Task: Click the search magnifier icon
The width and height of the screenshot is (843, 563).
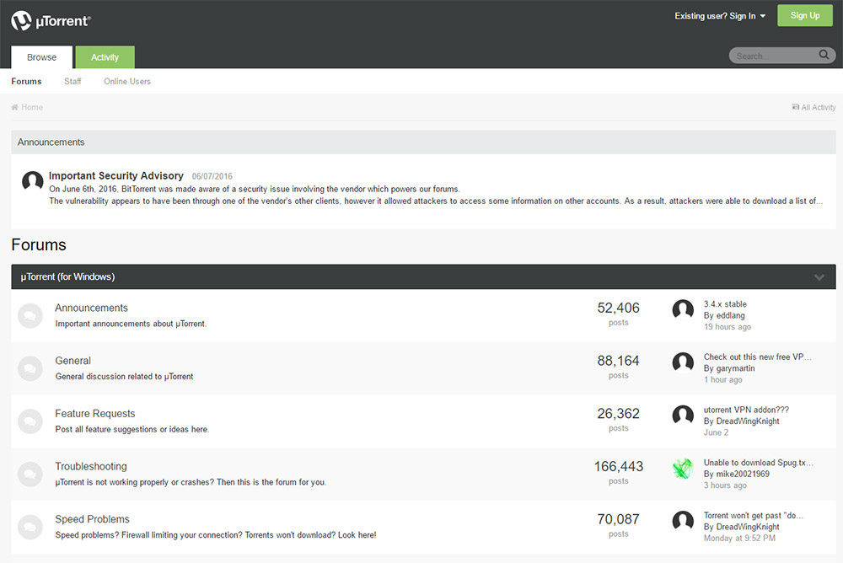Action: (824, 56)
